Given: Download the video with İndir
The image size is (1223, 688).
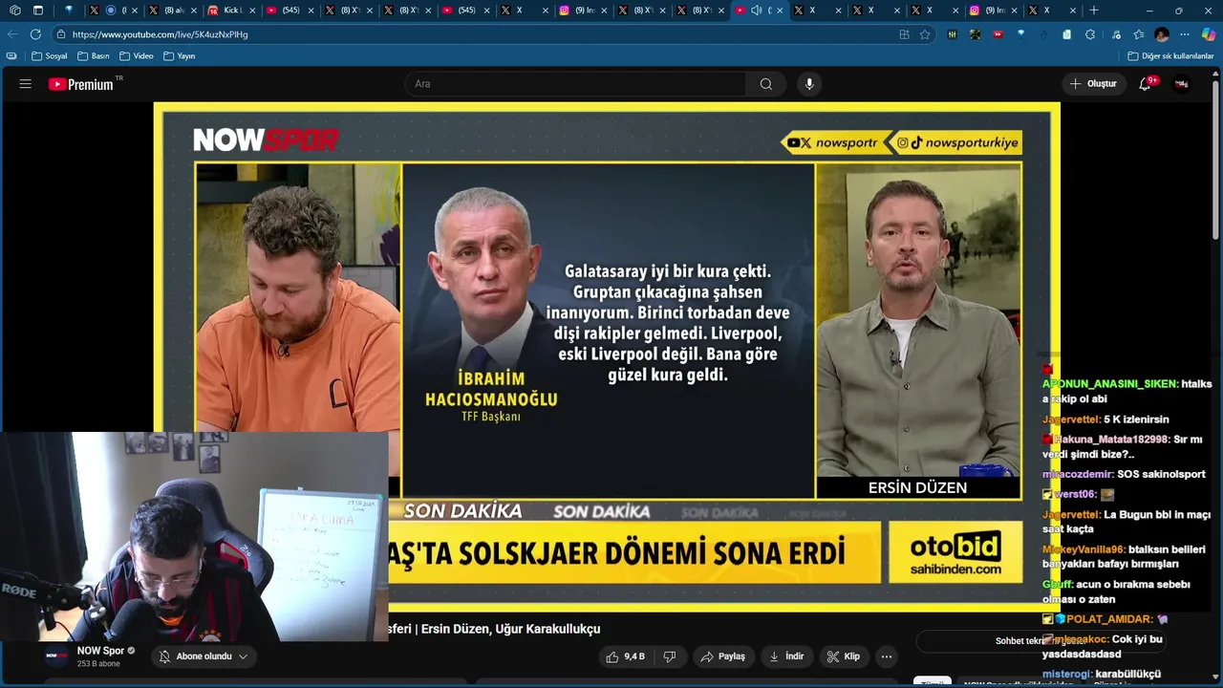Looking at the screenshot, I should click(786, 656).
